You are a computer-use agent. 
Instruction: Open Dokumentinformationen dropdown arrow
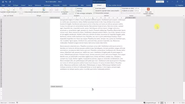coord(32,14)
